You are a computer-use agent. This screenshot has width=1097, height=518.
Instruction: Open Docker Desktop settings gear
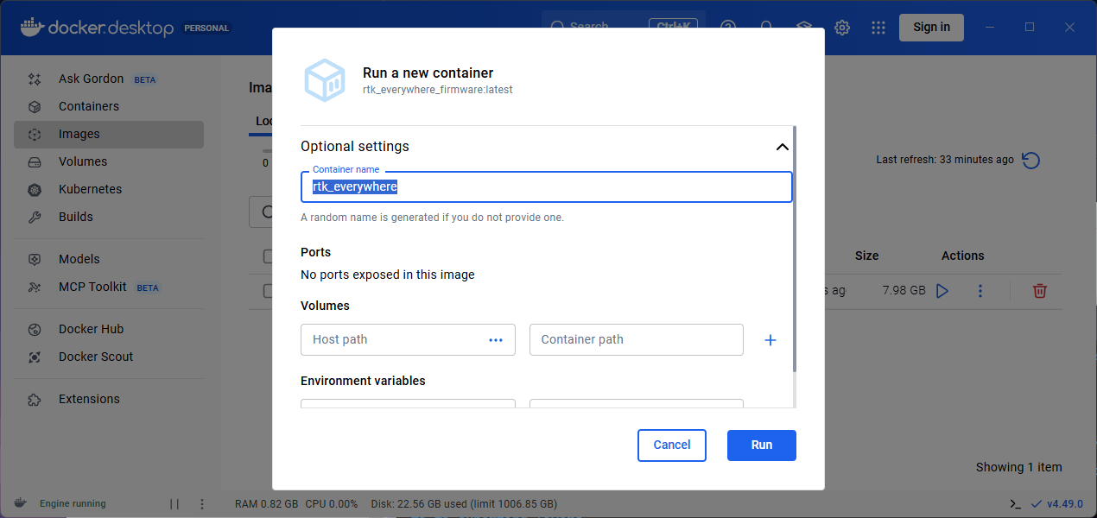click(842, 28)
